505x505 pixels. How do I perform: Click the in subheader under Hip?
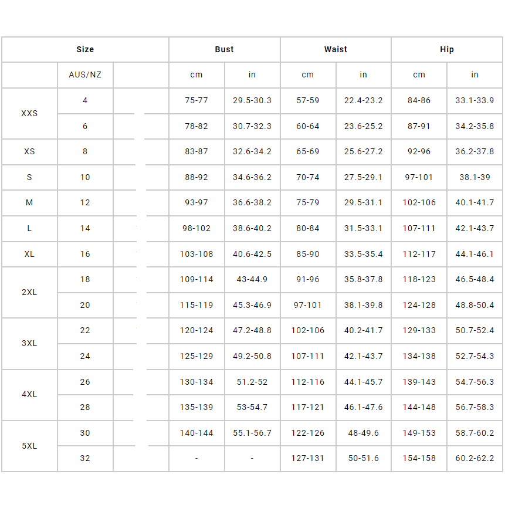tap(475, 75)
